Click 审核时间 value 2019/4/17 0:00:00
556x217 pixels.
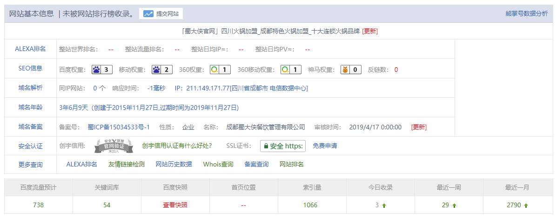pos(375,127)
